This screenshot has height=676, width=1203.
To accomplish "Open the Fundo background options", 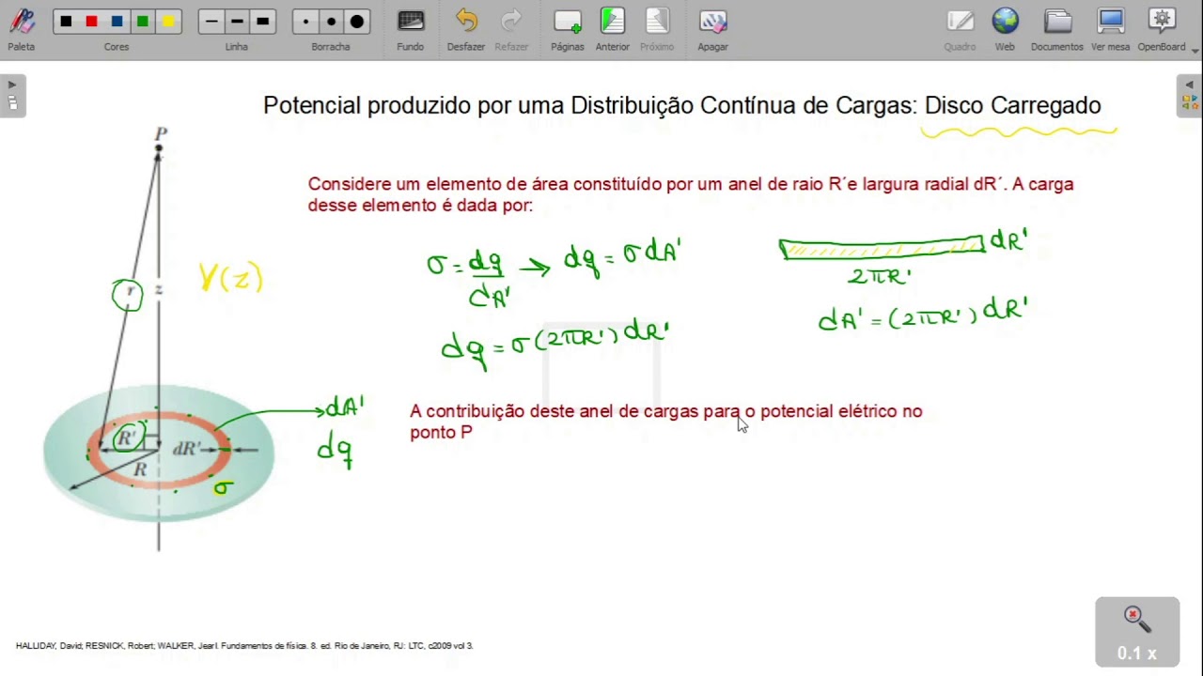I will coord(410,29).
